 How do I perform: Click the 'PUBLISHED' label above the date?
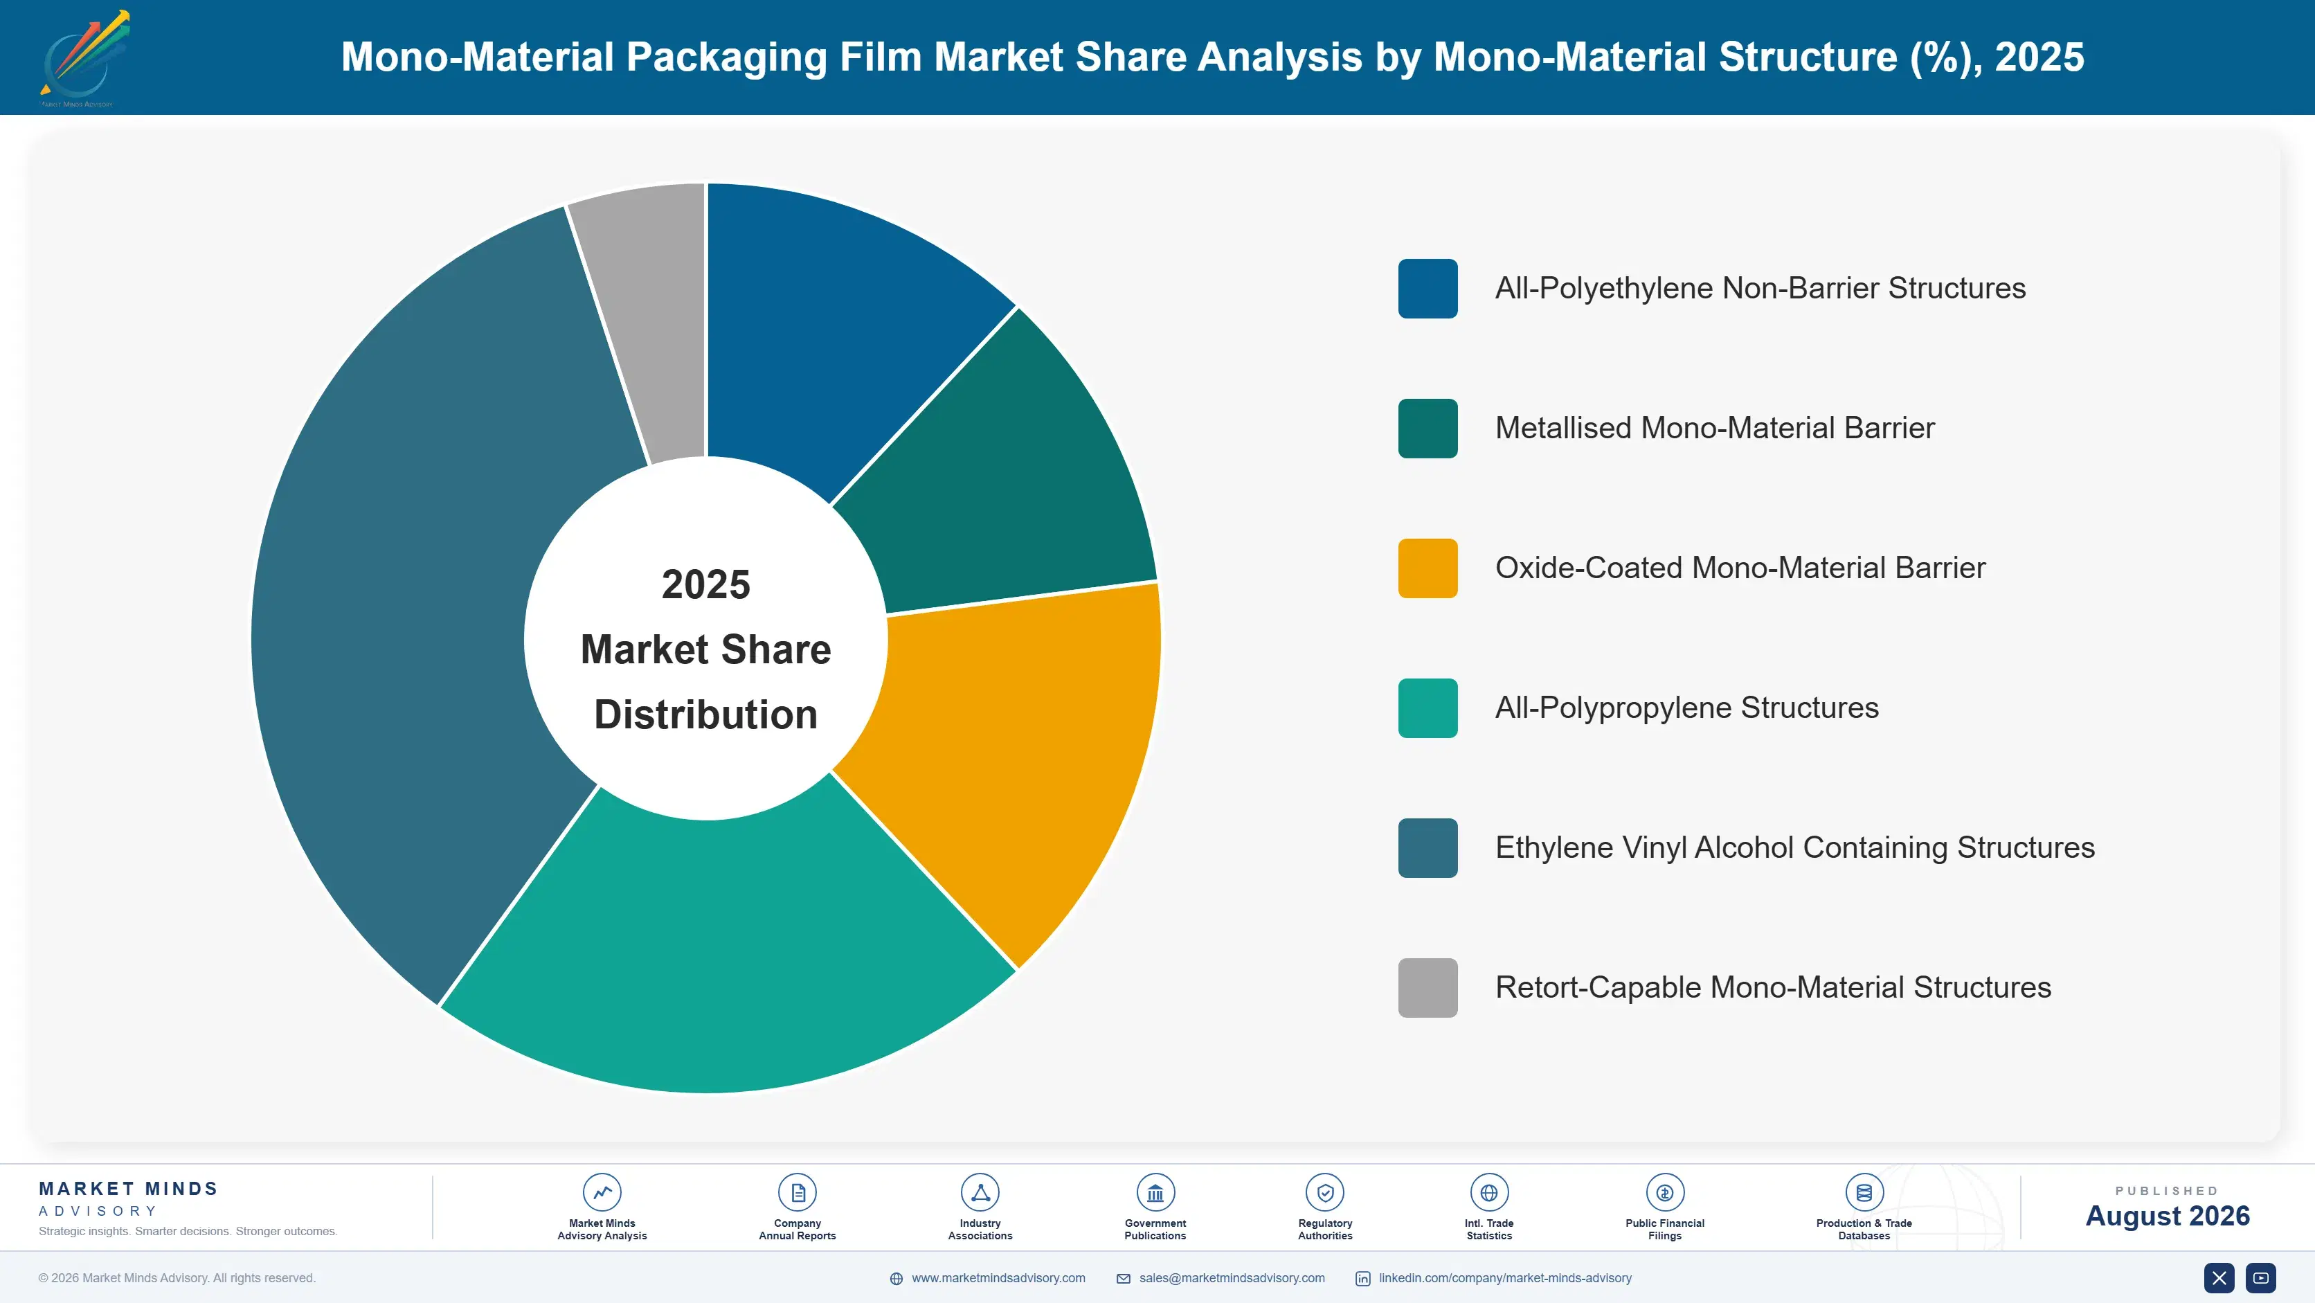pos(2167,1191)
